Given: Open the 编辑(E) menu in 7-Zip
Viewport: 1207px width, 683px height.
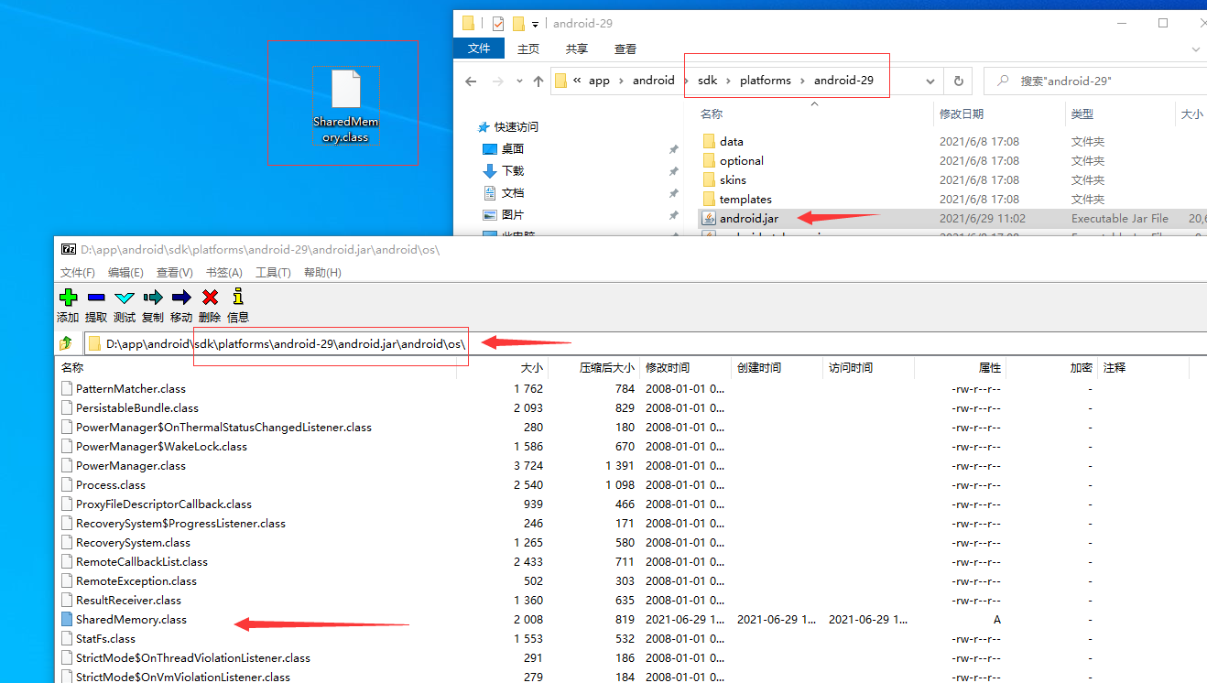Looking at the screenshot, I should (125, 273).
